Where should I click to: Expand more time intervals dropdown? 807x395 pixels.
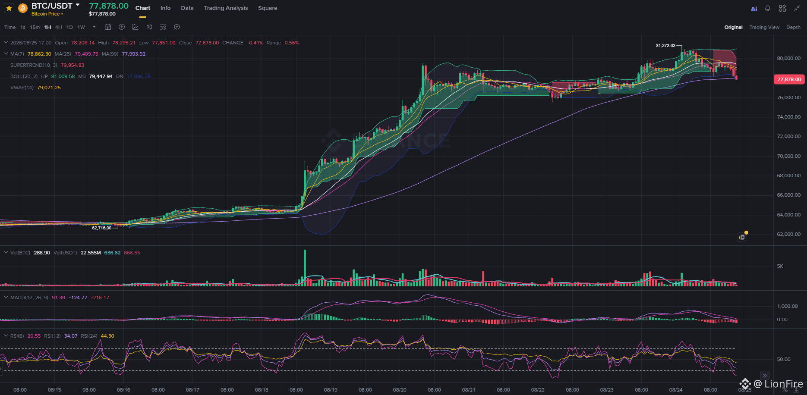94,27
